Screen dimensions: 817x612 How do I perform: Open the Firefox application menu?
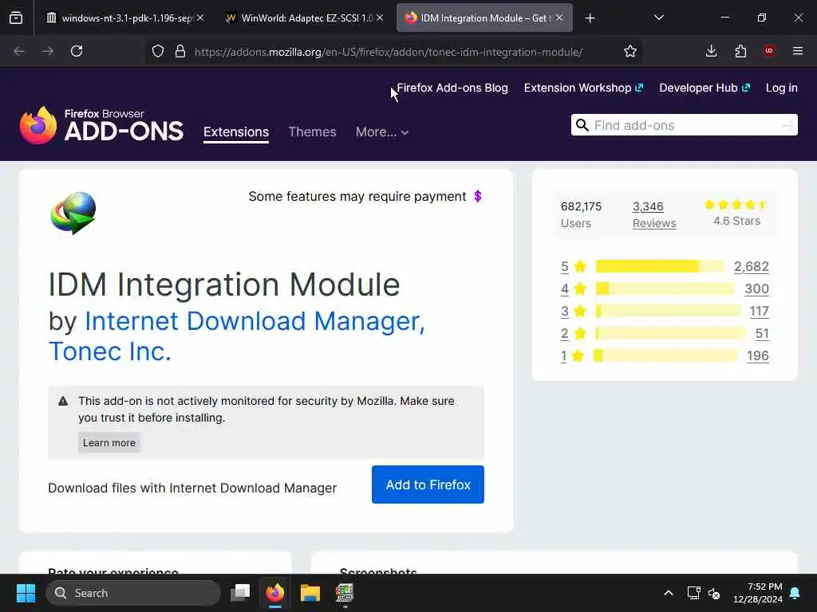pyautogui.click(x=798, y=51)
